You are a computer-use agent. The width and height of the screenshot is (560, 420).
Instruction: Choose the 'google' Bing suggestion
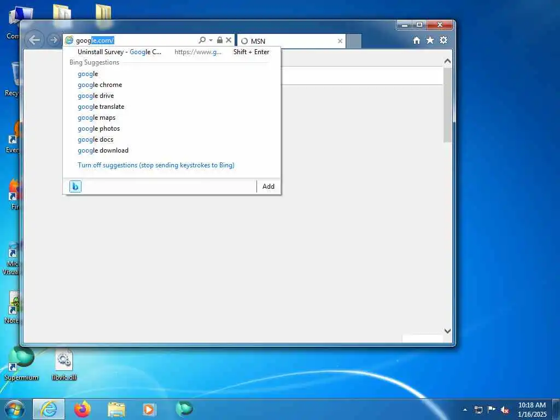(88, 74)
